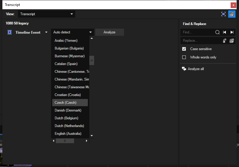Click the language list scroll down arrow

(x=92, y=135)
